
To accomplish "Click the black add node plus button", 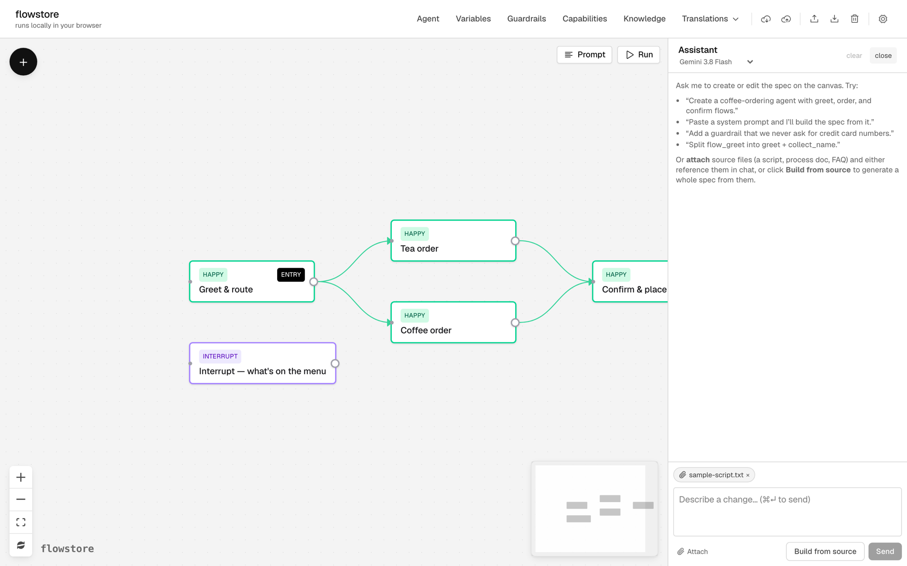I will (x=23, y=62).
